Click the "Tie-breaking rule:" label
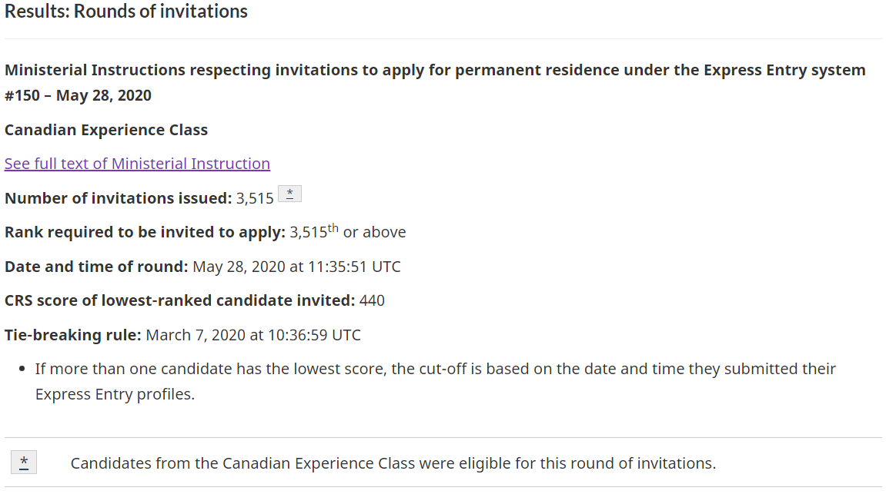 pos(73,335)
